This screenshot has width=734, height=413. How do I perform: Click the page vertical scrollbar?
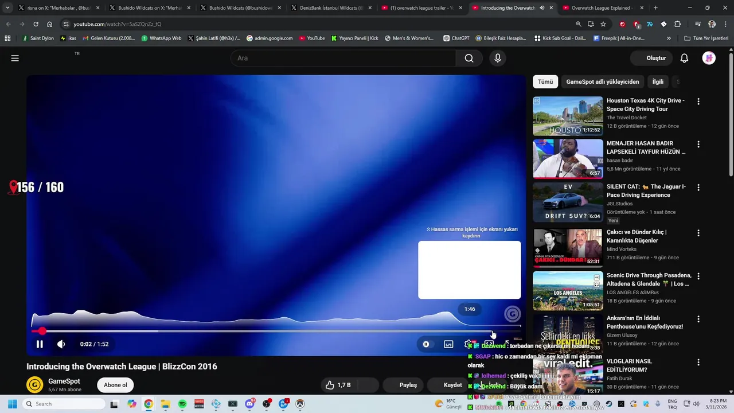(731, 115)
